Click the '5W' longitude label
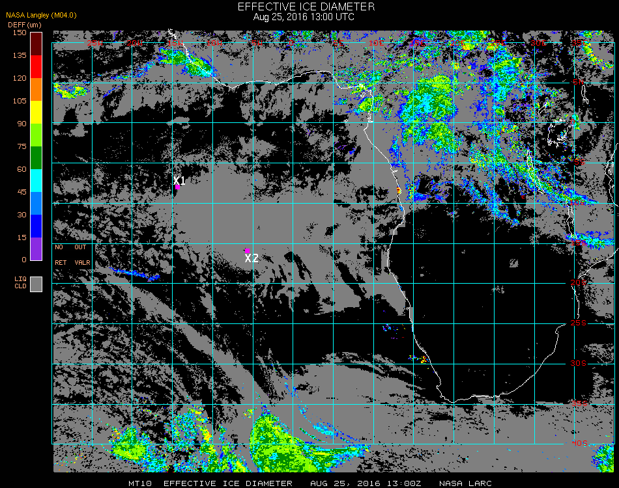The height and width of the screenshot is (488, 619). pyautogui.click(x=257, y=43)
